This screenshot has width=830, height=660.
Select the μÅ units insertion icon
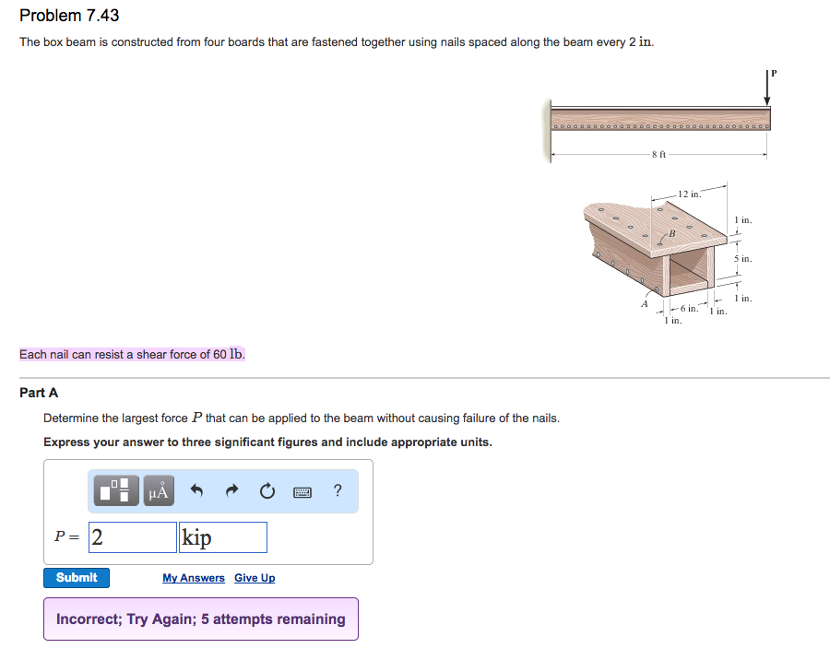point(157,490)
